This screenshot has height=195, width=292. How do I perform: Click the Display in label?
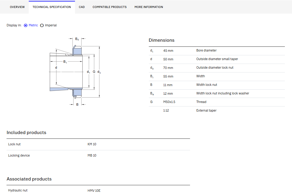click(x=14, y=25)
